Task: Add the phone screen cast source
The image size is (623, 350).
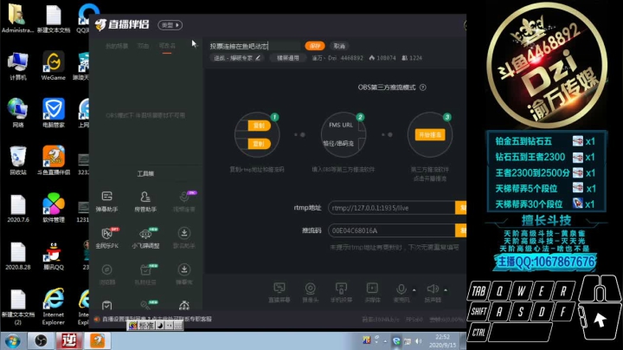Action: [341, 292]
